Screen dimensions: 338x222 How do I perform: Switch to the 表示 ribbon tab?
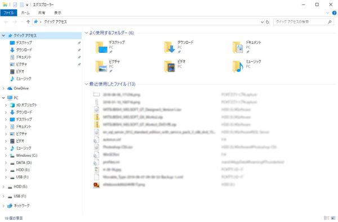57,13
